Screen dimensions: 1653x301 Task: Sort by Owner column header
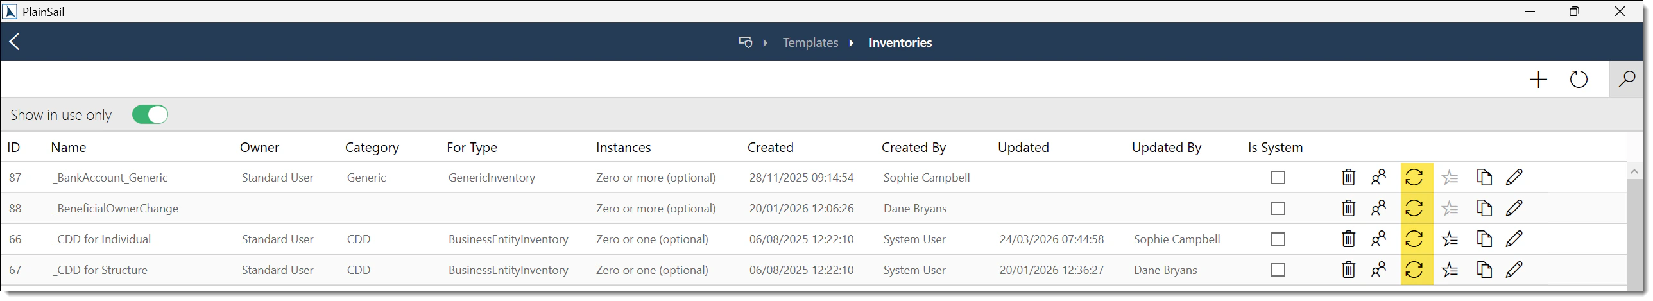(260, 147)
